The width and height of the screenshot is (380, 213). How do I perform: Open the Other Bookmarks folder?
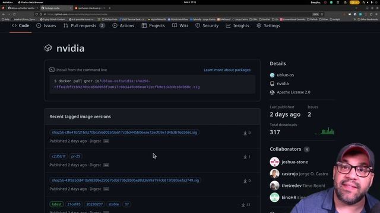[368, 20]
